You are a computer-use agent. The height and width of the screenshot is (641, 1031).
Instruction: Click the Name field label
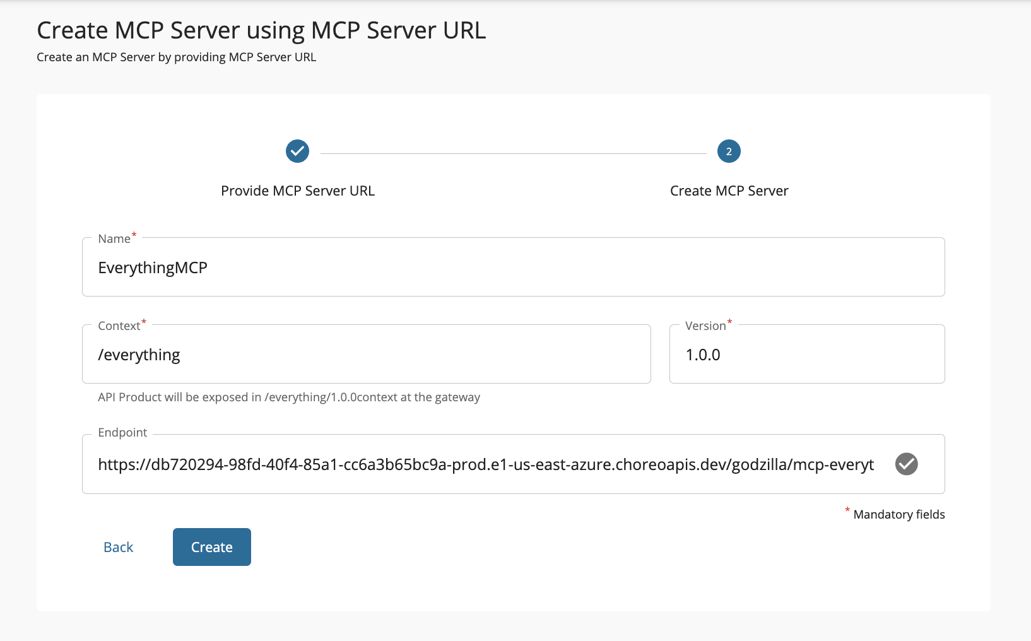coord(114,239)
